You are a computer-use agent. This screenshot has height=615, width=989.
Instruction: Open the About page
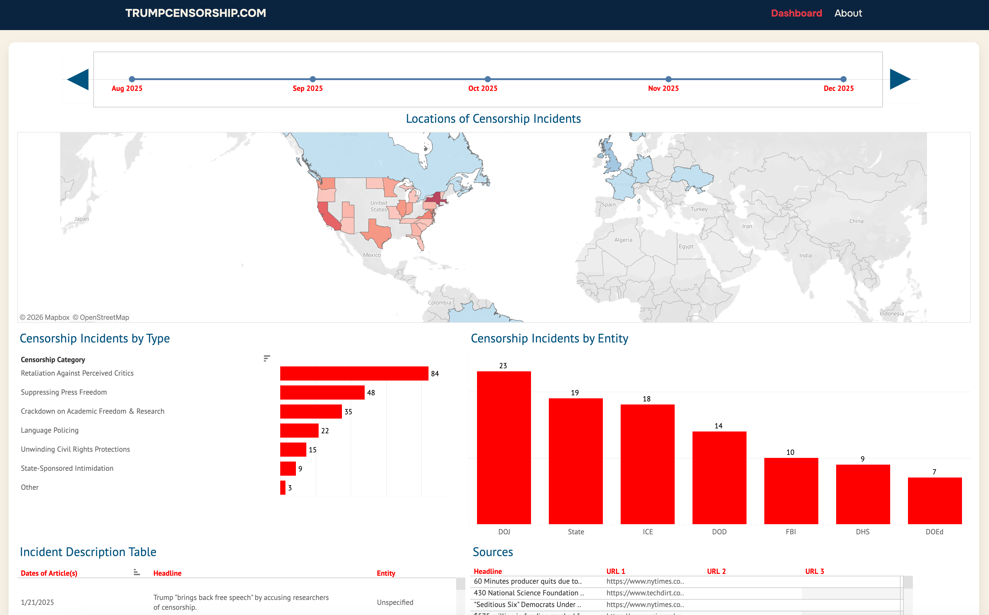pyautogui.click(x=848, y=13)
